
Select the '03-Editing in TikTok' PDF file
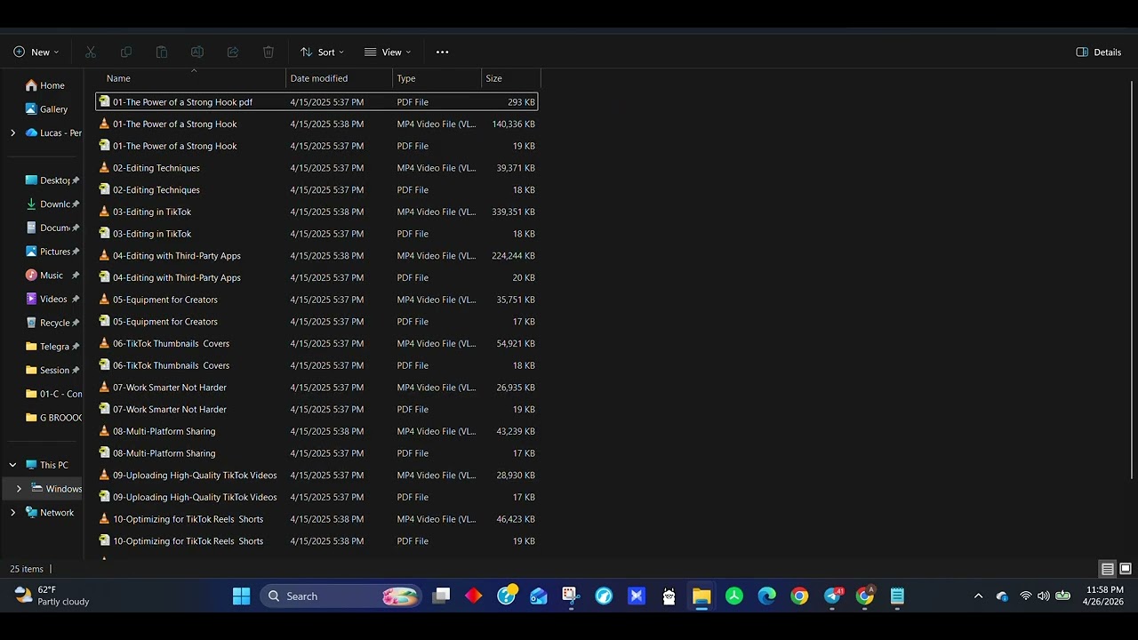coord(317,234)
